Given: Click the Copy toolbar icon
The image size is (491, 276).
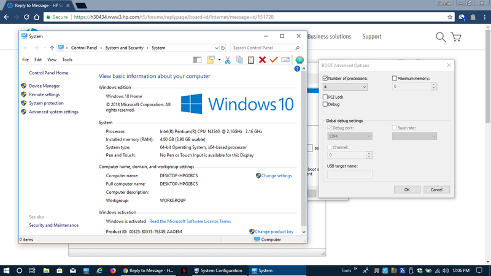Looking at the screenshot, I should [x=239, y=59].
